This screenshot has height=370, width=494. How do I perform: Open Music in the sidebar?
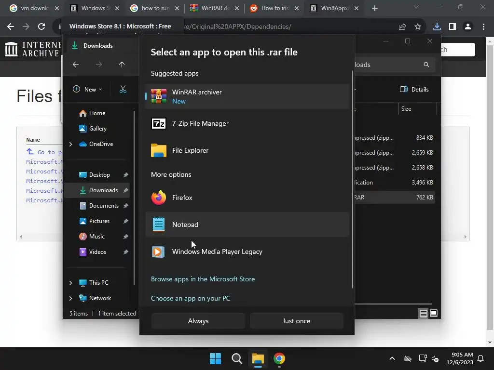[96, 237]
